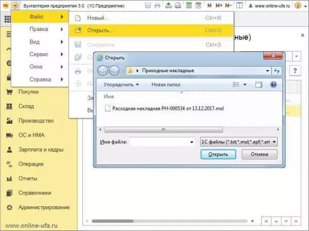Screen dimensions: 309x231
Task: Click the Склад warehouse icon
Action: [x=9, y=106]
